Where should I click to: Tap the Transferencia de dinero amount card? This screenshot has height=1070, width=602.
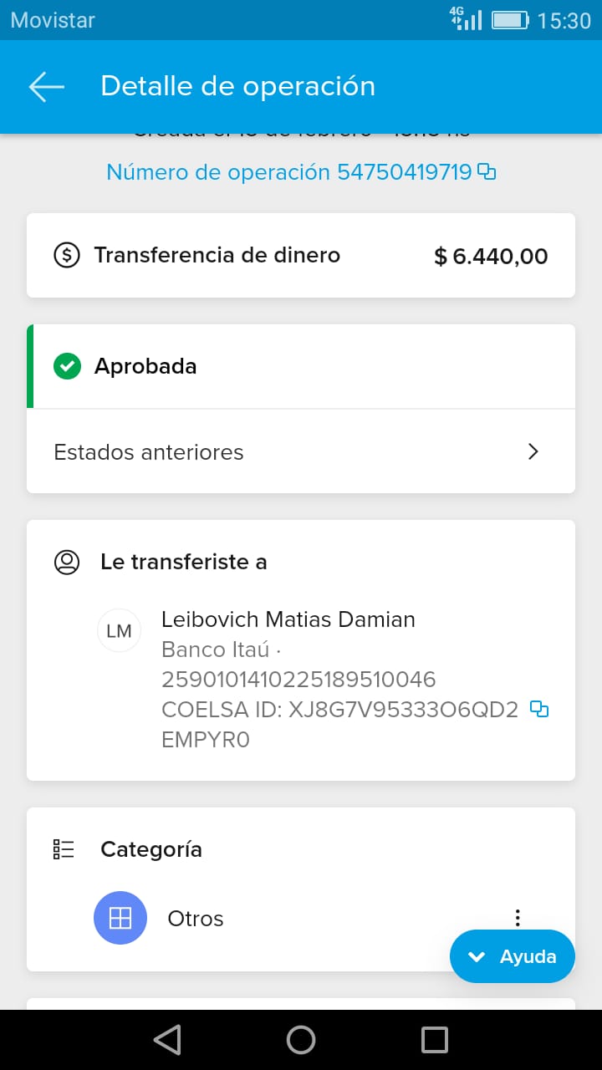tap(300, 255)
